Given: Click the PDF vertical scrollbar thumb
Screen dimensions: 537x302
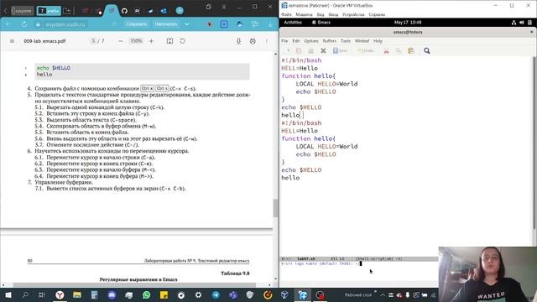Looking at the screenshot, I should pyautogui.click(x=276, y=208).
